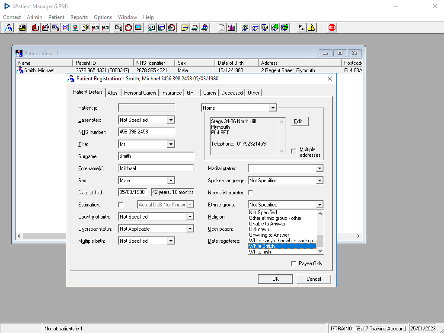The image size is (444, 333).
Task: Open the Home address type dropdown
Action: [x=273, y=108]
